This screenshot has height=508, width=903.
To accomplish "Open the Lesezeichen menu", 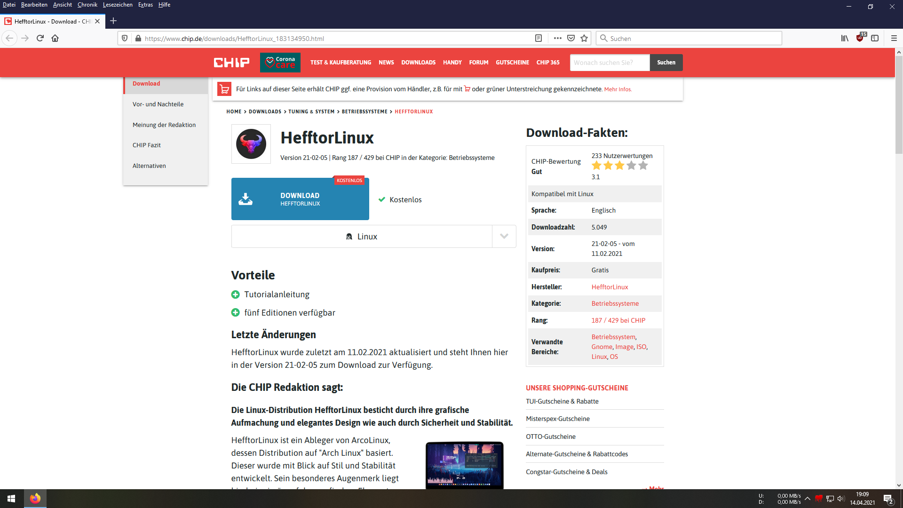I will [x=117, y=5].
